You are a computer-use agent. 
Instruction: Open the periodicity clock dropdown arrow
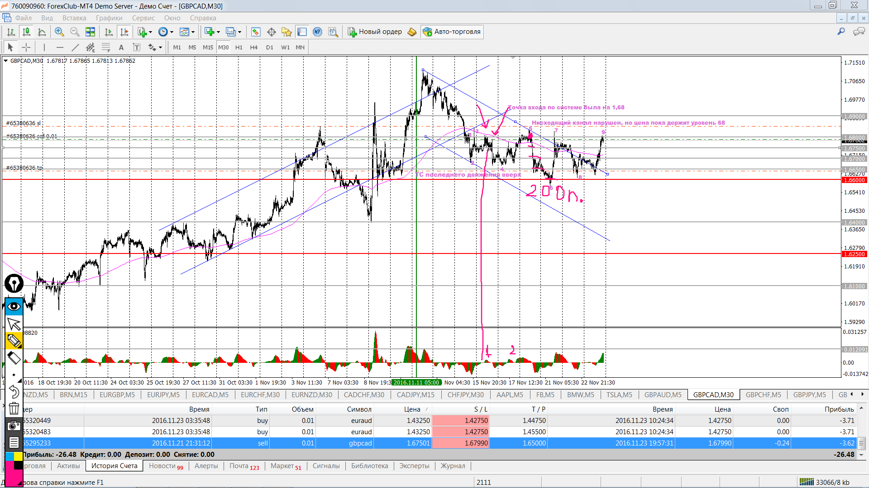tap(172, 32)
